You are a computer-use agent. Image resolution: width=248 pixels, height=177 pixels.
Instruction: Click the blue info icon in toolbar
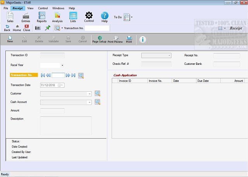coord(143,39)
